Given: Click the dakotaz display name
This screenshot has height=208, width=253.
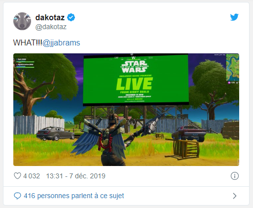Looking at the screenshot, I should (x=50, y=17).
